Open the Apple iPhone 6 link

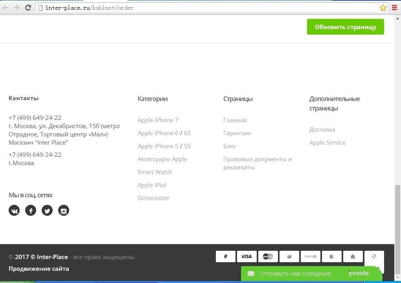coord(158,133)
